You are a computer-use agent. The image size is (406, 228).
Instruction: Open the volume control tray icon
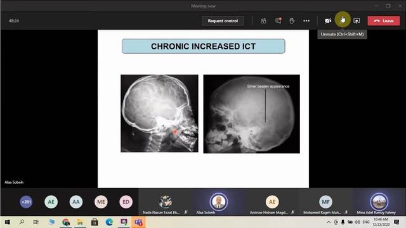(x=357, y=222)
